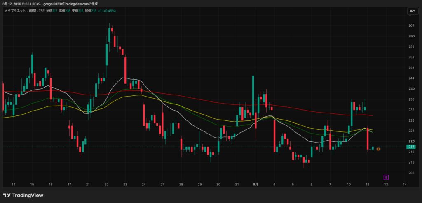The width and height of the screenshot is (422, 203).
Task: Click the TradingView logo
Action: click(x=23, y=195)
